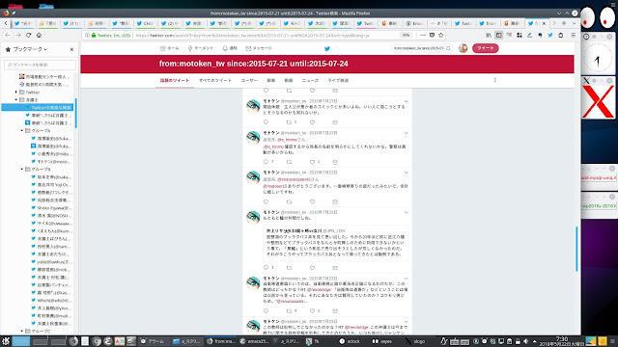Screen dimensions: 618x347
Task: Like the quoted-tweet post by モトケン
Action: tap(312, 268)
